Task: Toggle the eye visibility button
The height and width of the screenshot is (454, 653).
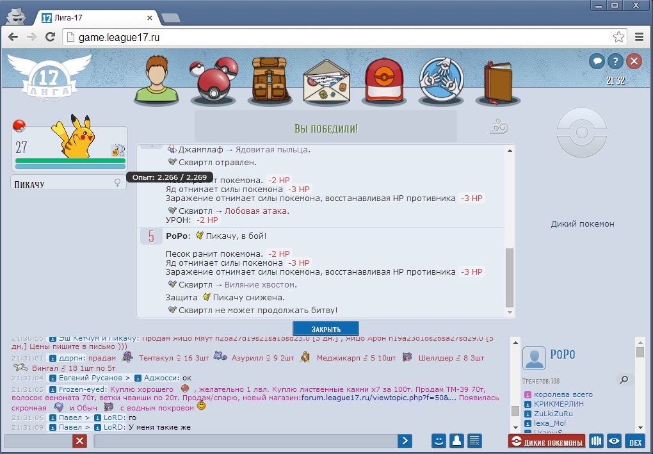Action: point(614,441)
